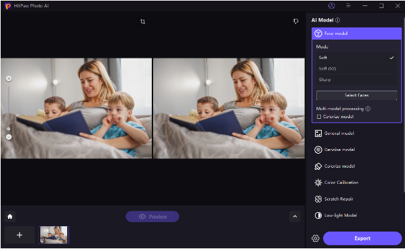This screenshot has height=249, width=405.
Task: Click the HitPaw Photo AI logo icon
Action: 8,5
